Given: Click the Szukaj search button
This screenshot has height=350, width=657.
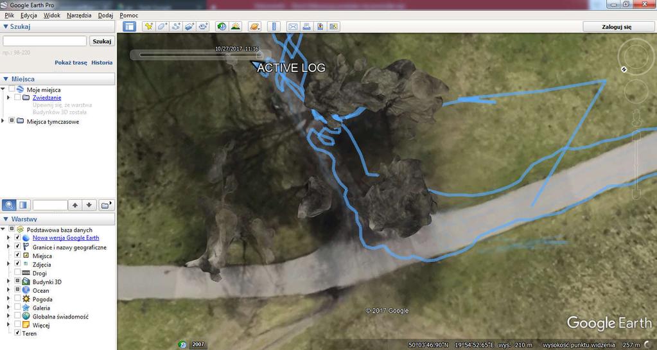Looking at the screenshot, I should (x=102, y=41).
